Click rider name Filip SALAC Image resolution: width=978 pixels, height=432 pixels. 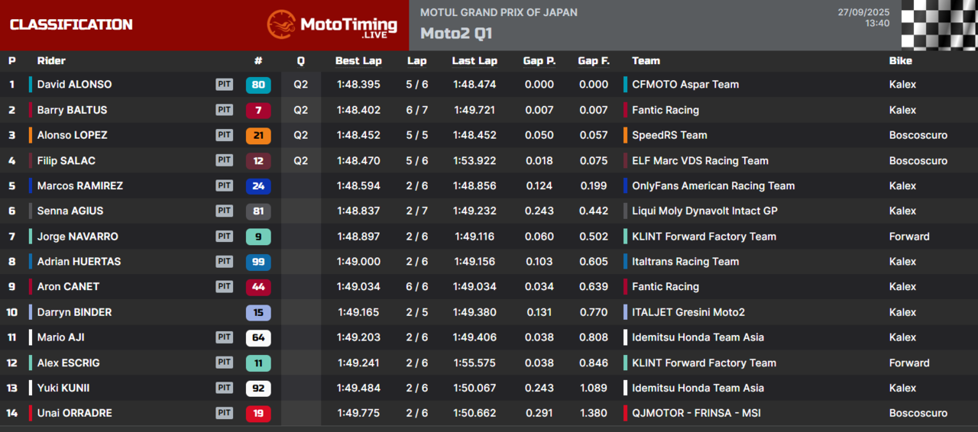point(66,160)
